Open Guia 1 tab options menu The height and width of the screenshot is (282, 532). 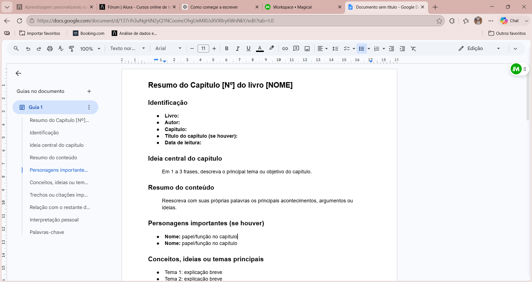pos(89,107)
